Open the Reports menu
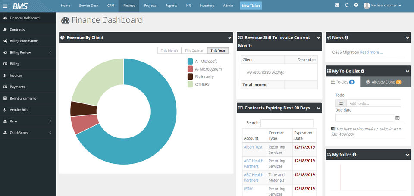This screenshot has height=196, width=414. [x=171, y=6]
